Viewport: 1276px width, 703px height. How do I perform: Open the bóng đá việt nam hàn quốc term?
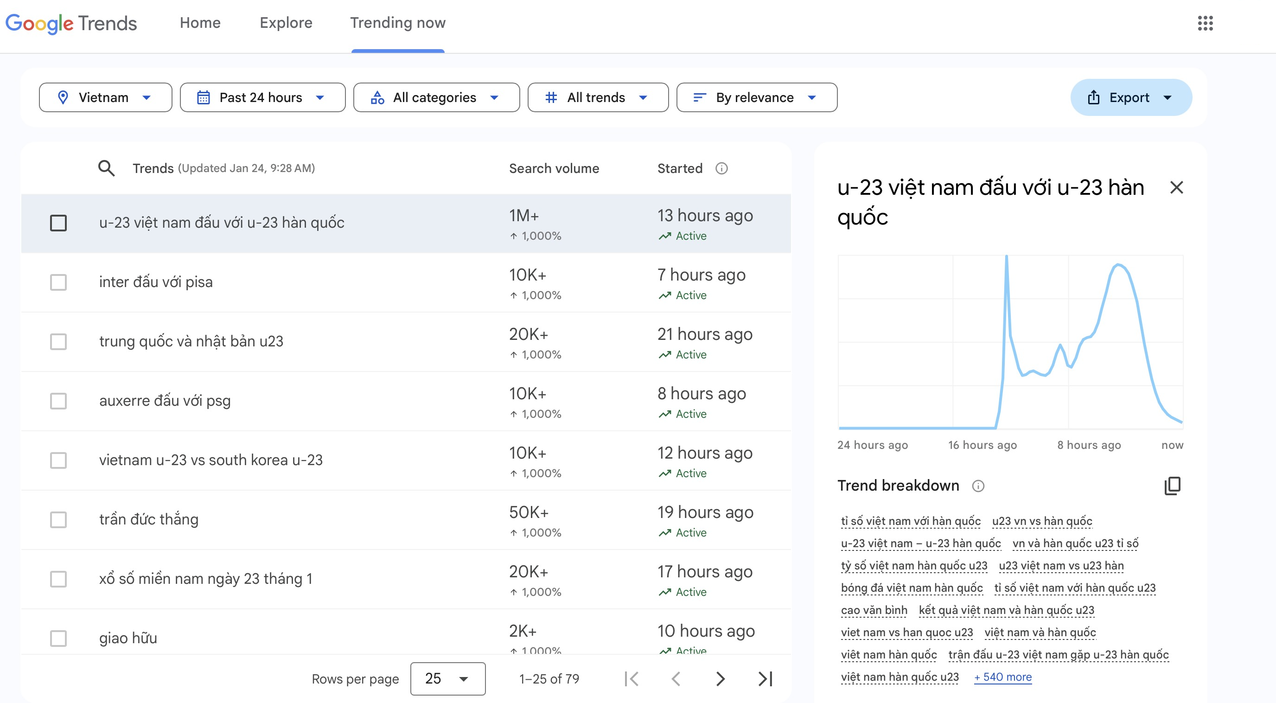pos(912,588)
